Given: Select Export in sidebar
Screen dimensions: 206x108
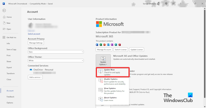Looking at the screenshot, I should (9, 67).
